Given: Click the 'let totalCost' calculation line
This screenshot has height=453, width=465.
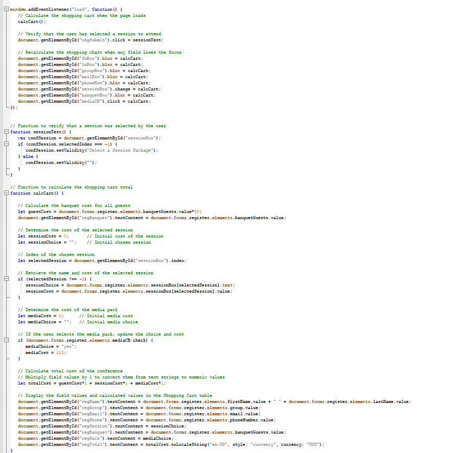Looking at the screenshot, I should [92, 384].
